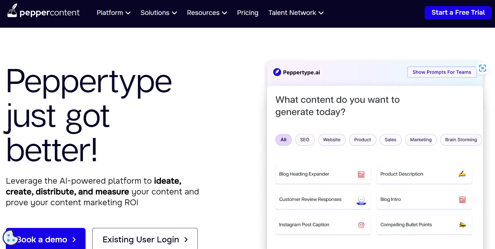Select the All category filter
Image resolution: width=495 pixels, height=249 pixels.
coord(283,140)
